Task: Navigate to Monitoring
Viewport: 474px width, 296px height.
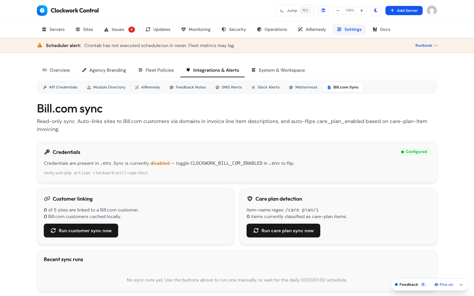Action: [196, 29]
